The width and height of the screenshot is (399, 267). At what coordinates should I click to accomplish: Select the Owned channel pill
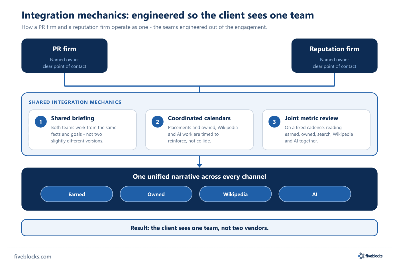tap(156, 194)
